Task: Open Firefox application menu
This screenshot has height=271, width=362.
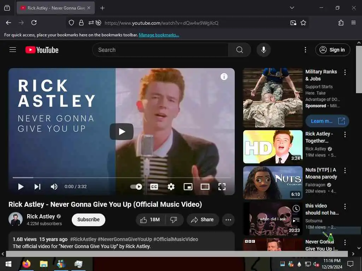Action: (354, 23)
